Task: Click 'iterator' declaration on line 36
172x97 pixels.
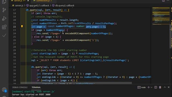Action: [48, 74]
